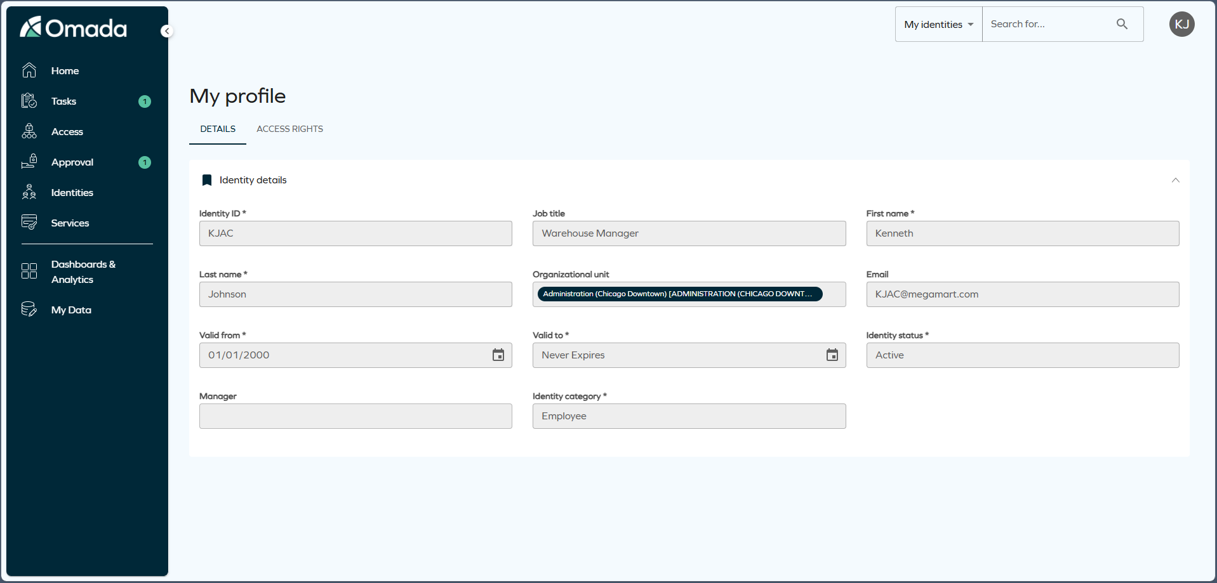Click the Identity ID field KJAC
This screenshot has width=1217, height=583.
(356, 233)
